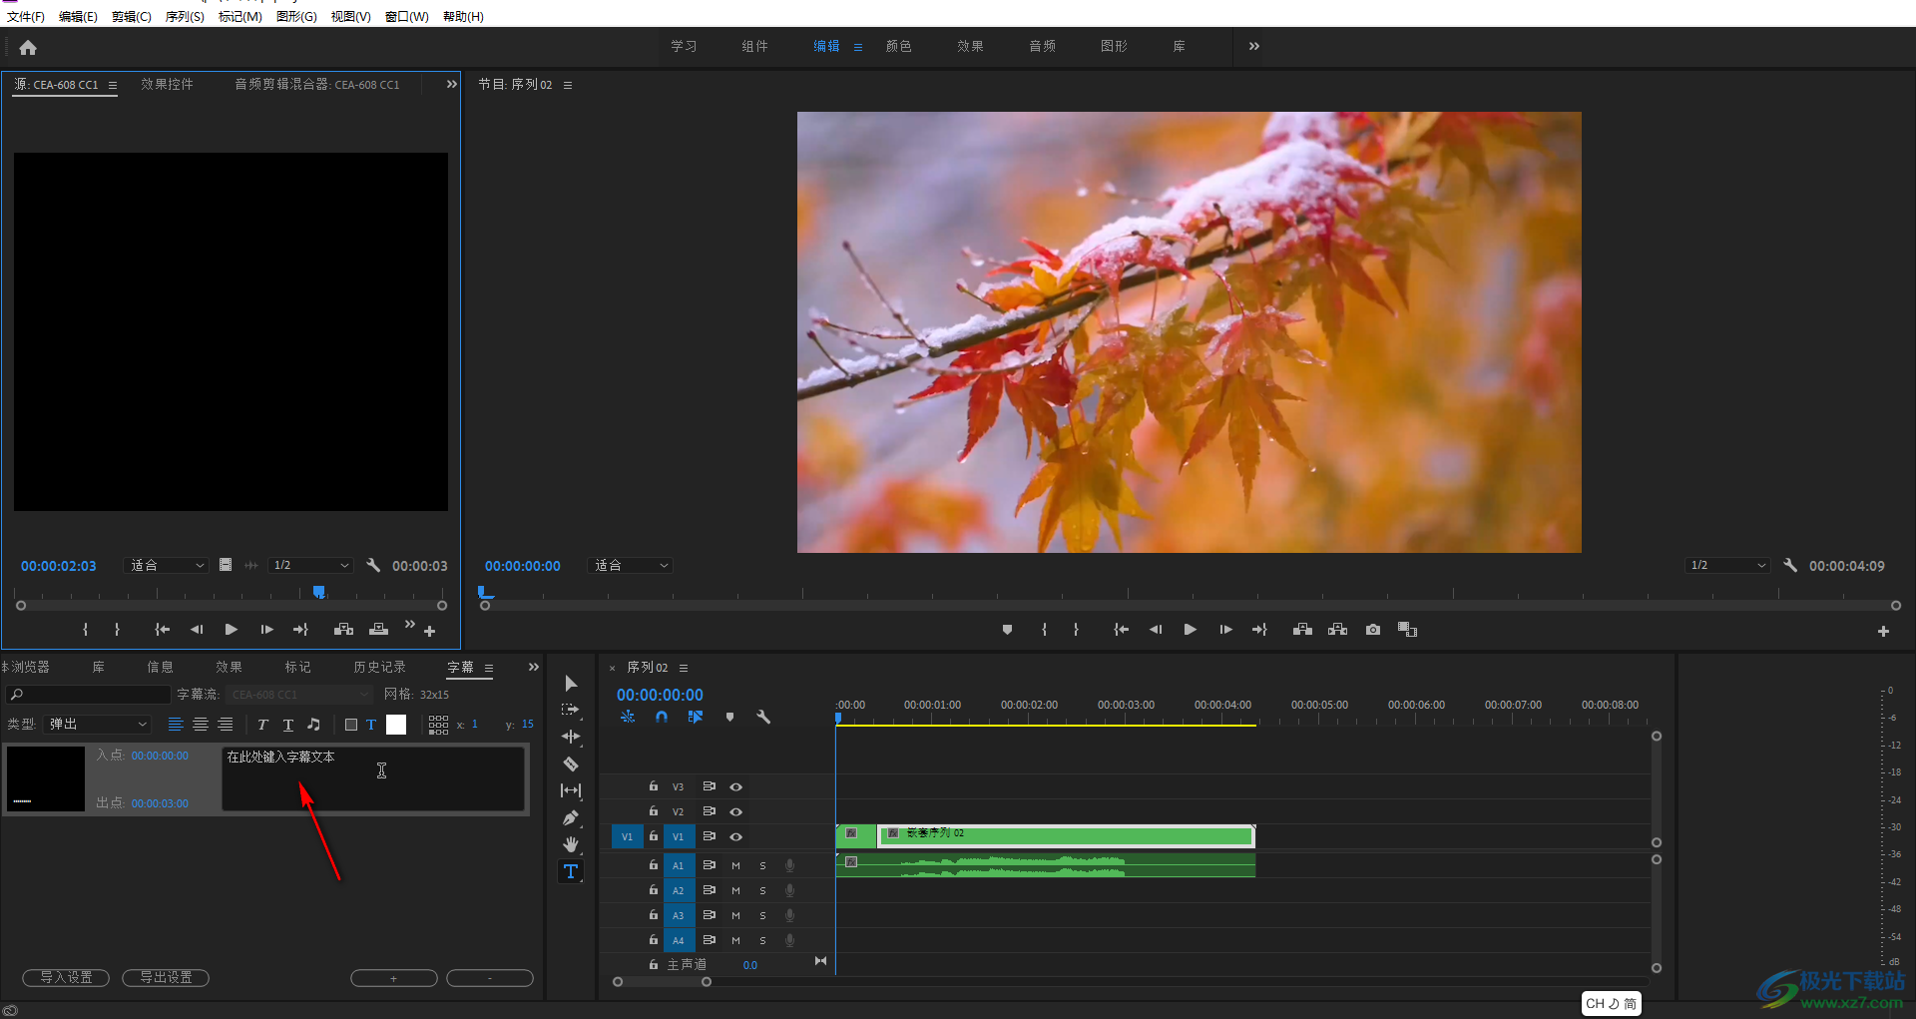Toggle linked selection in timeline
Screen dimensions: 1916x1019
tap(696, 717)
